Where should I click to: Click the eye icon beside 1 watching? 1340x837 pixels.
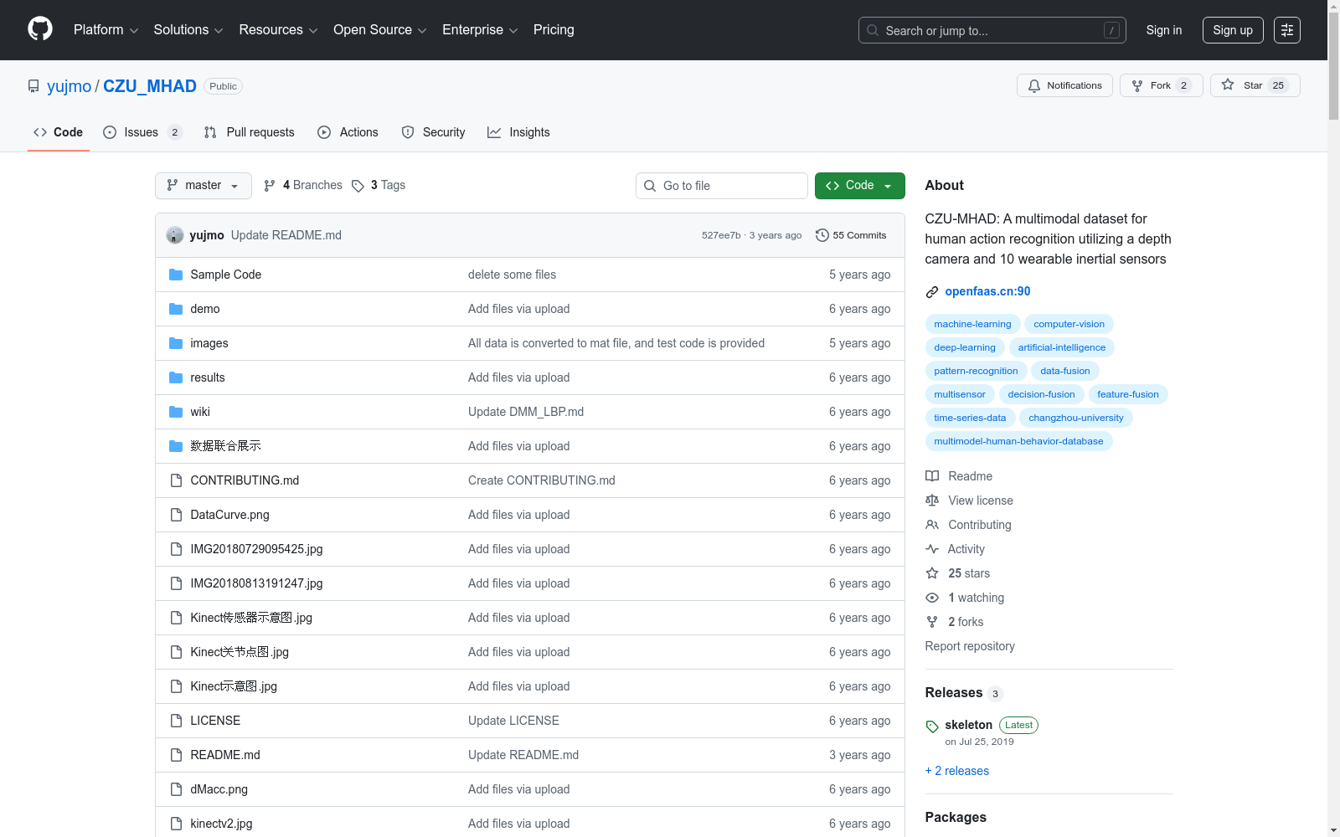click(x=932, y=598)
